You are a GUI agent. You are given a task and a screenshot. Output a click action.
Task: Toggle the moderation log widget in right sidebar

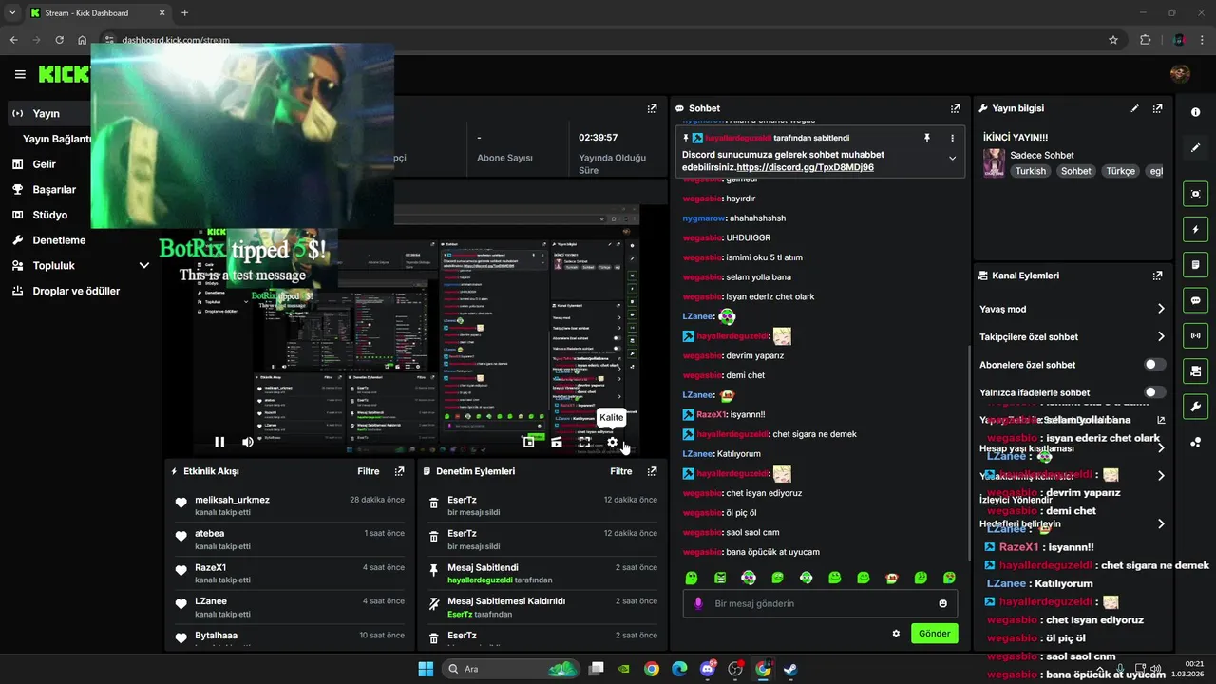tap(1195, 264)
